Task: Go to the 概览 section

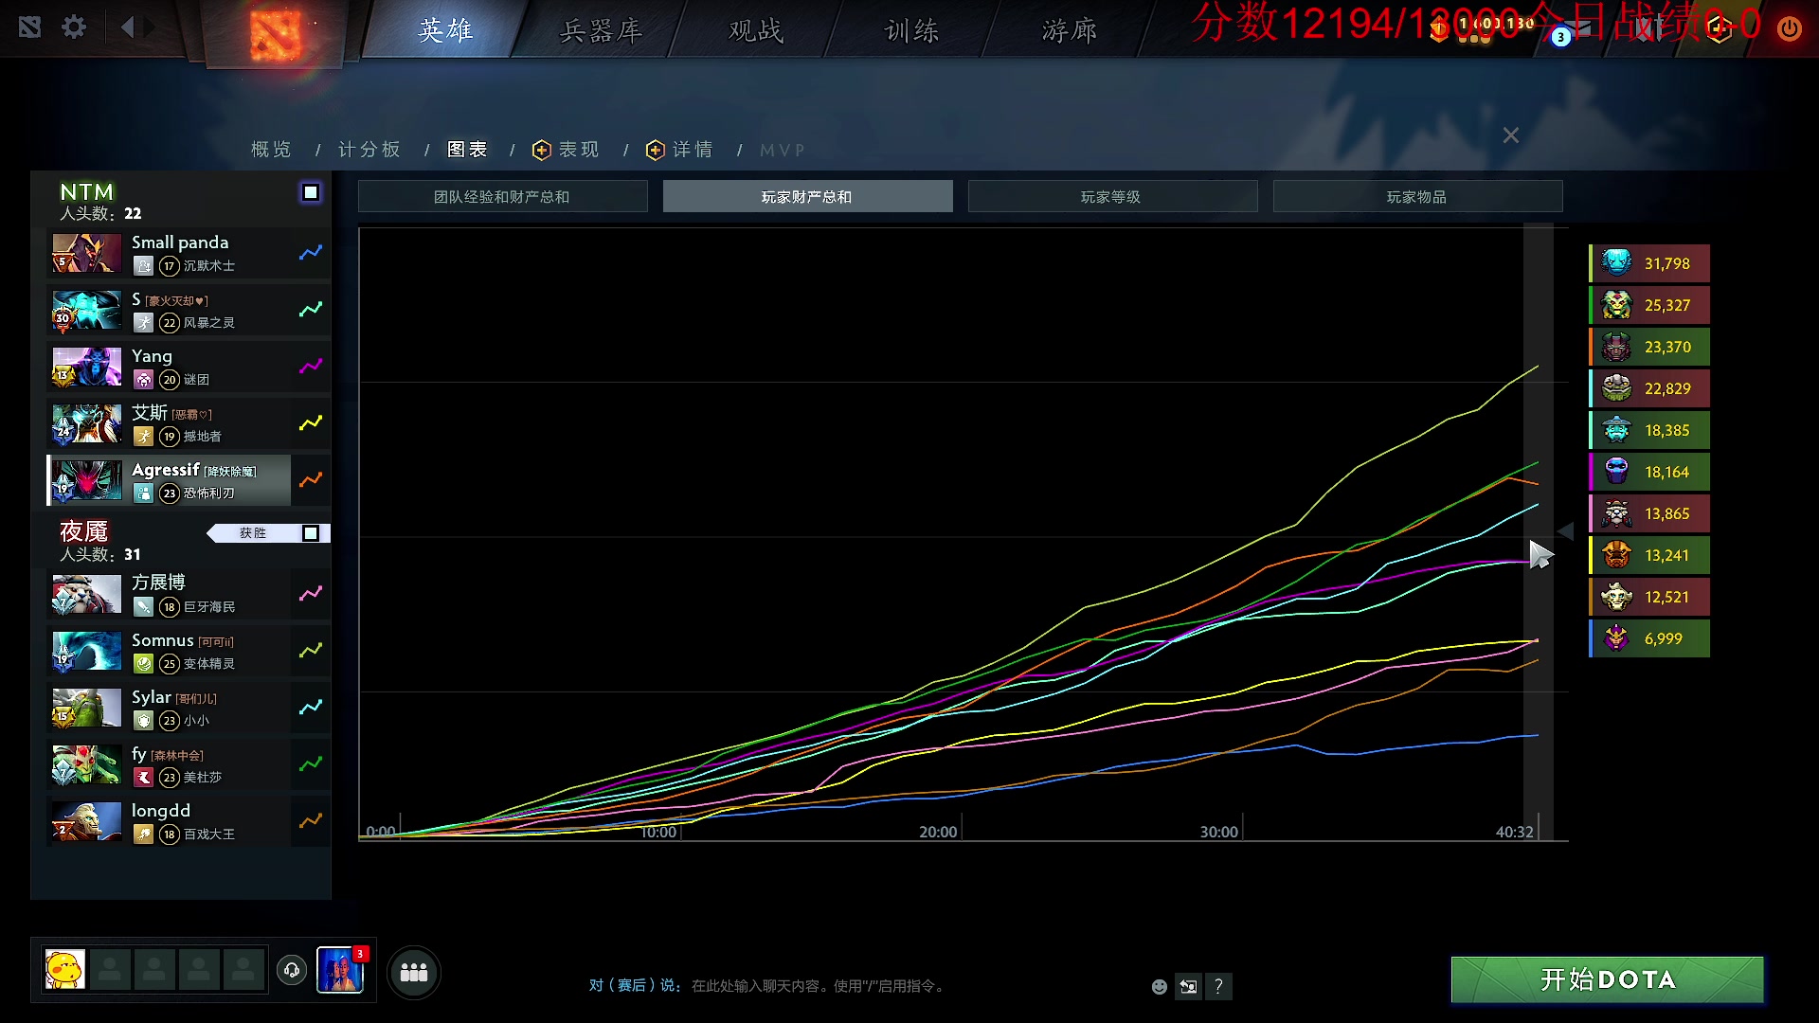Action: [x=272, y=150]
